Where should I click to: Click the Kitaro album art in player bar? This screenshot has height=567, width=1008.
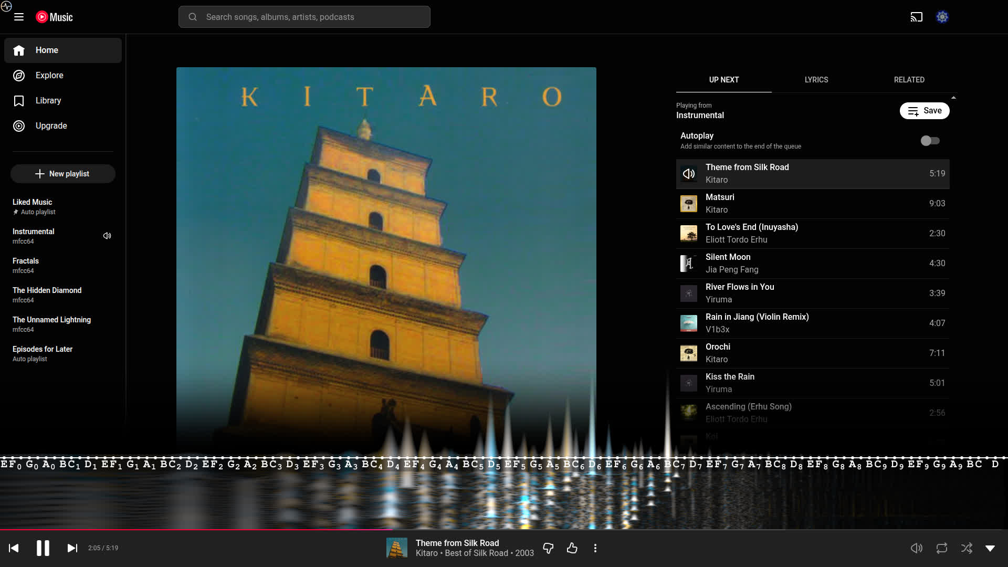pos(397,548)
